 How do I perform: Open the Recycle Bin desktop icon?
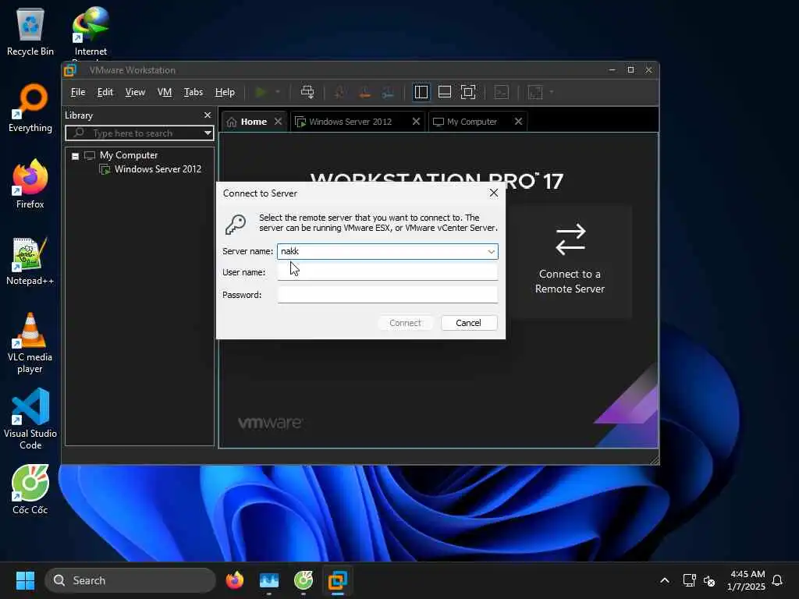click(30, 31)
